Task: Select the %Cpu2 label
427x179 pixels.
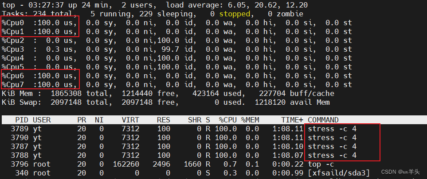Action: coord(13,41)
